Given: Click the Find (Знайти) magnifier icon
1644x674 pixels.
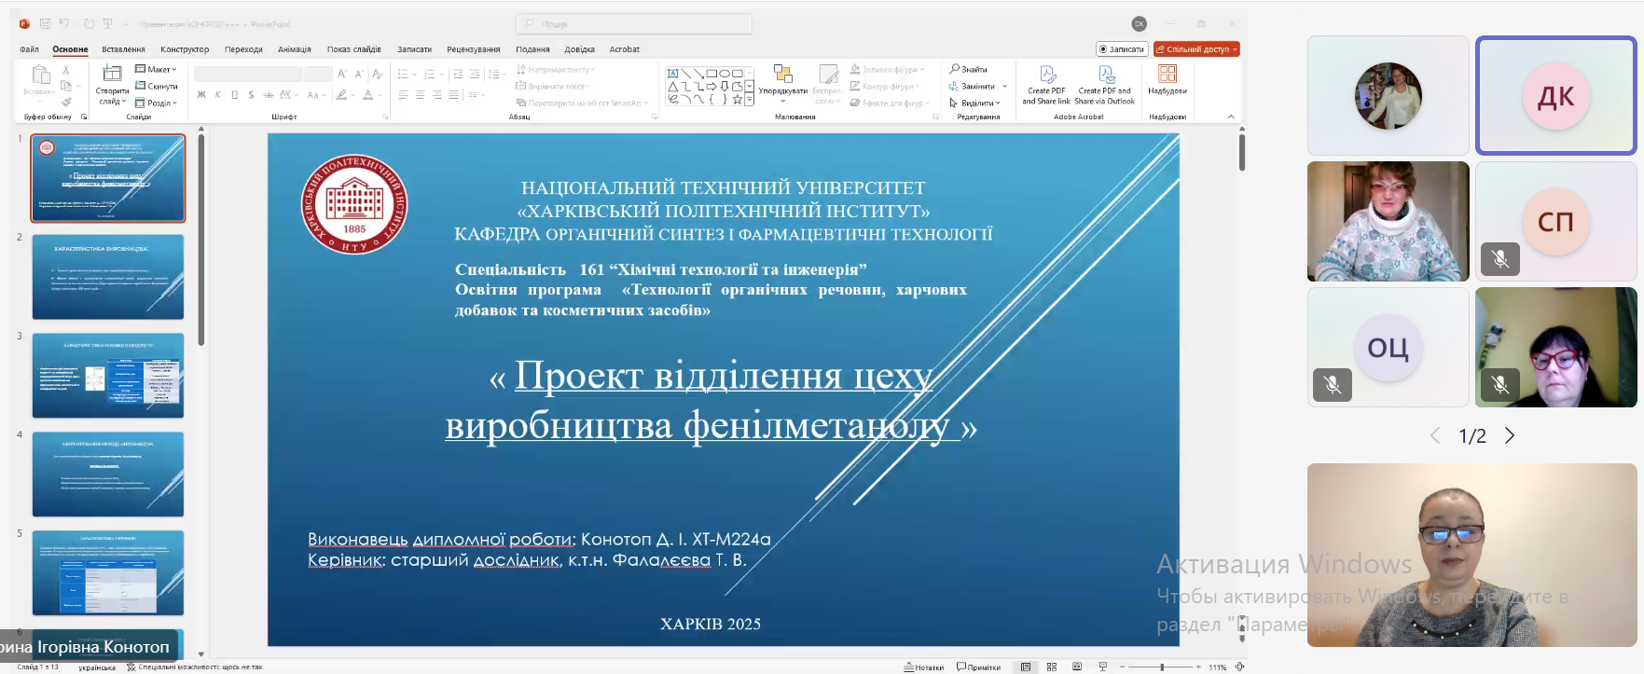Looking at the screenshot, I should click(955, 69).
